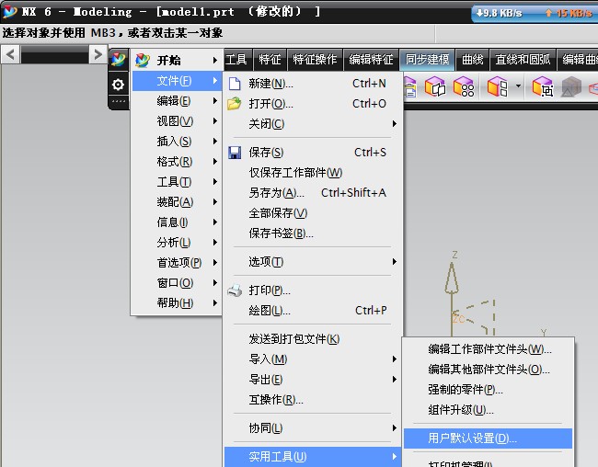The image size is (598, 467).
Task: Open the 帮助(H) menu
Action: pos(177,303)
